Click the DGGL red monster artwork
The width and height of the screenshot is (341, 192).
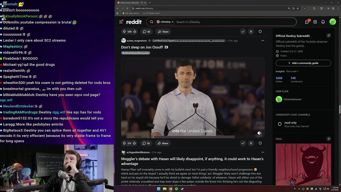pos(303,164)
